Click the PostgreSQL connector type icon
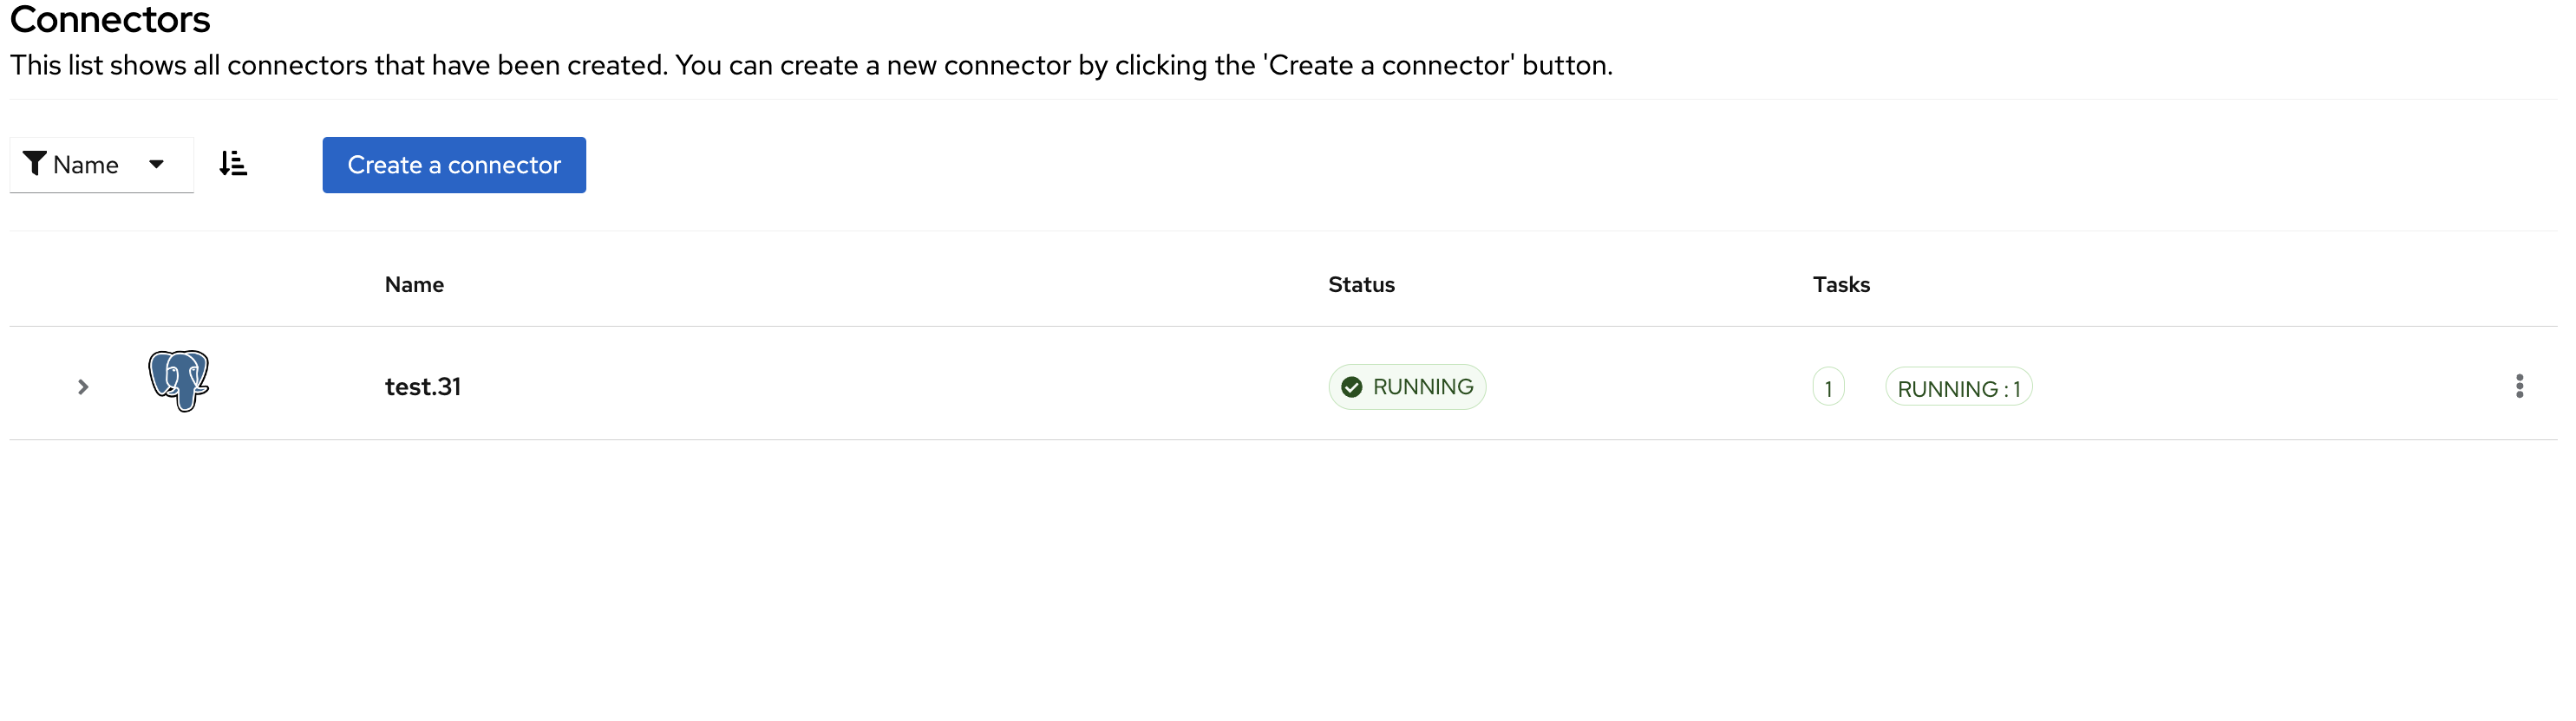The image size is (2576, 721). 179,382
